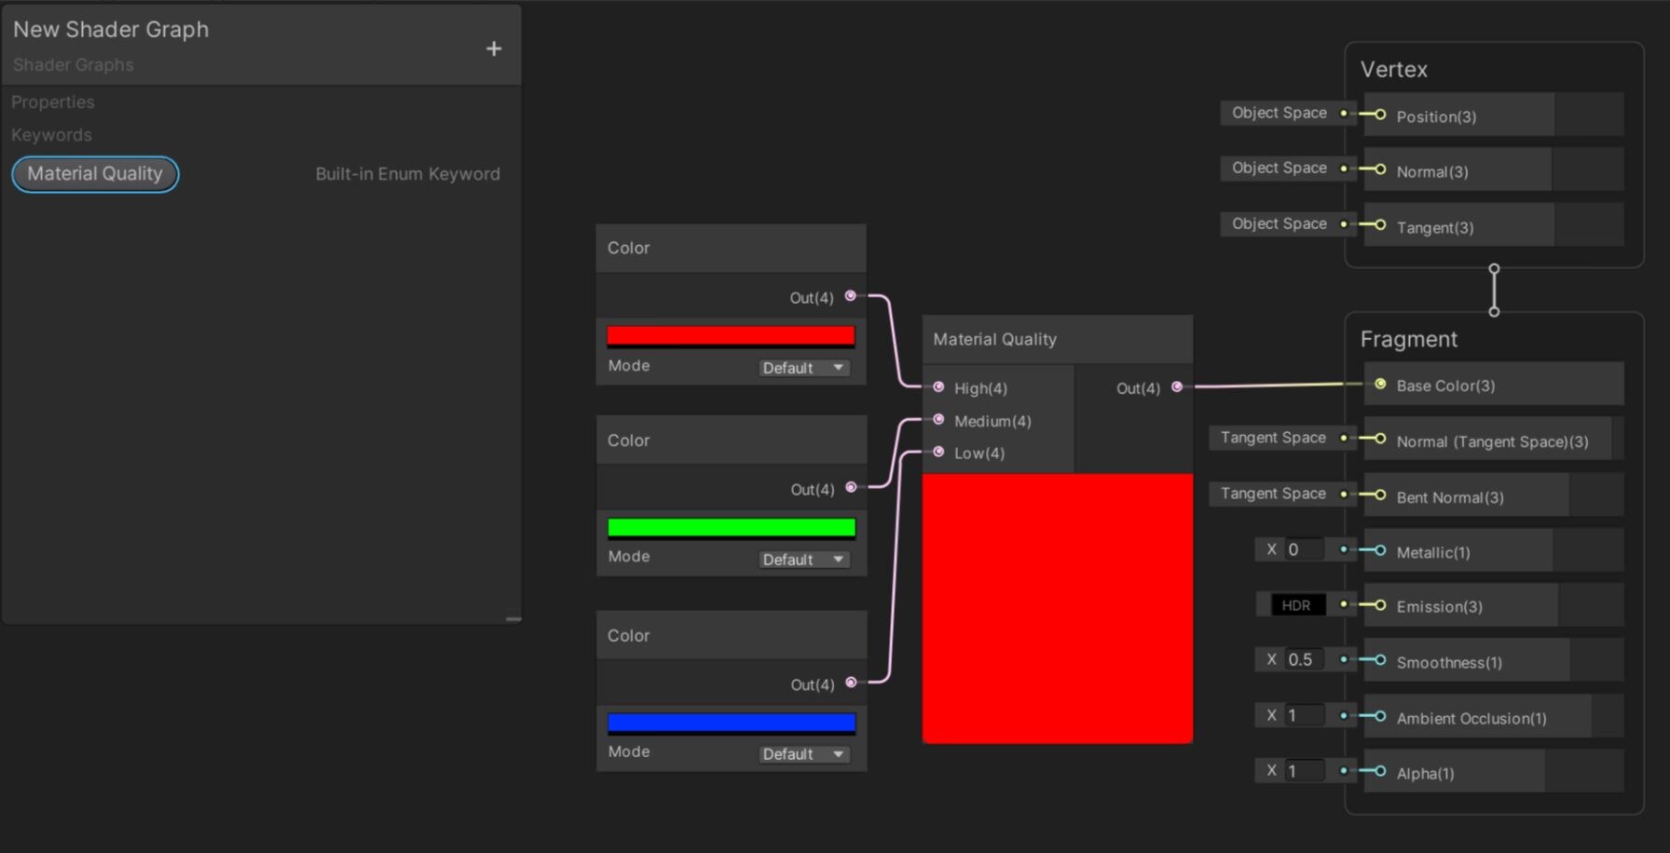Click the Base Color(3) input port
Viewport: 1670px width, 853px height.
coord(1380,385)
